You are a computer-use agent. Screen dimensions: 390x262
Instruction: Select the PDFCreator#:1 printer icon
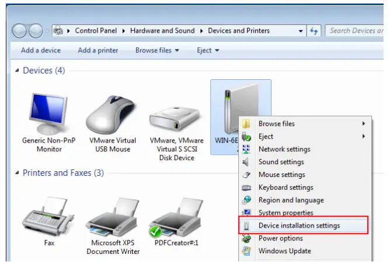click(176, 217)
